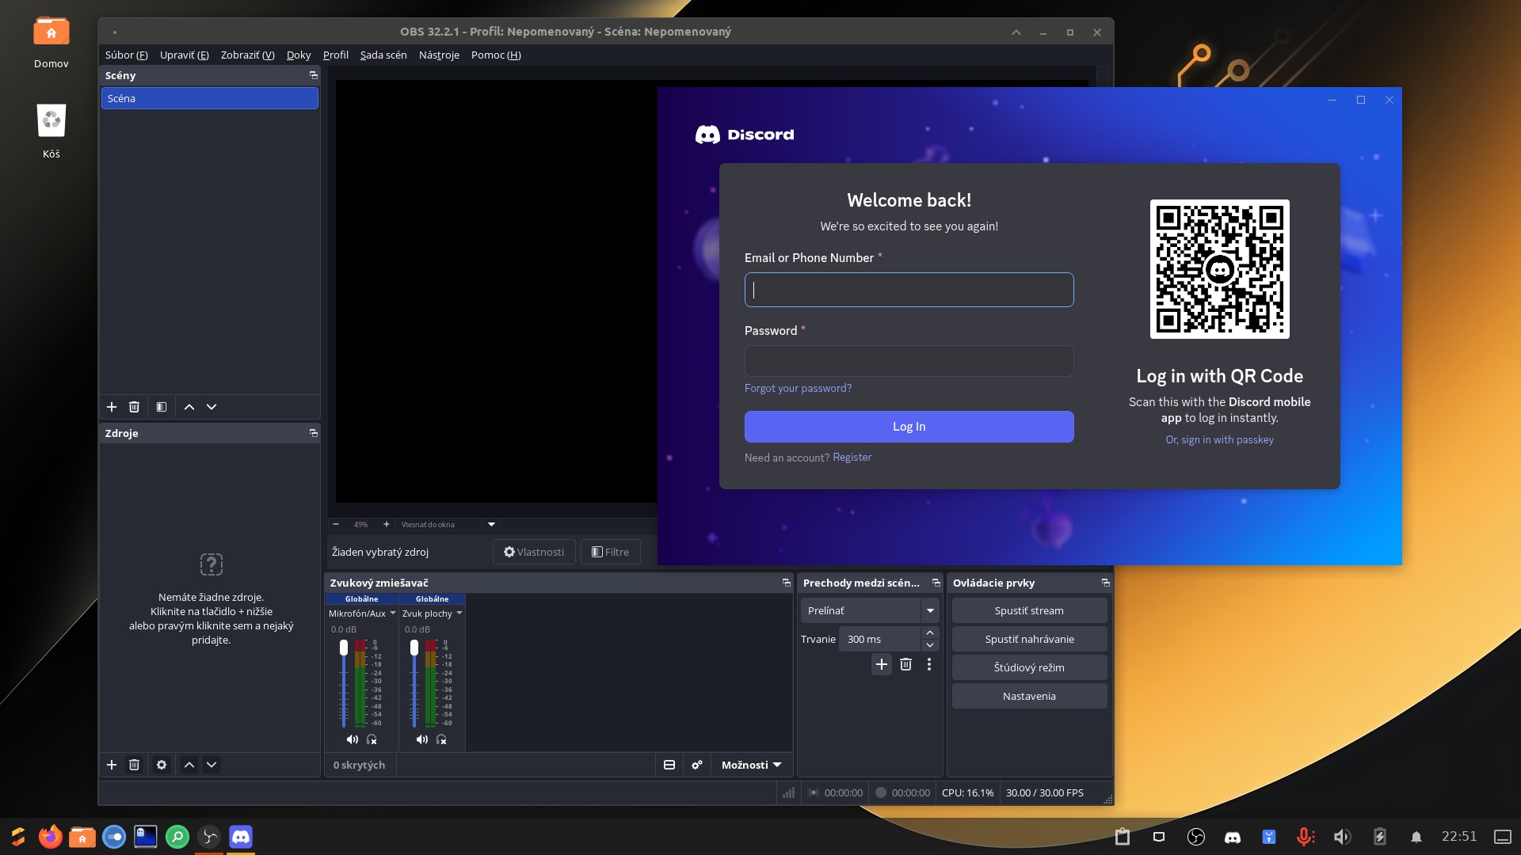Viewport: 1521px width, 855px height.
Task: Undock the Zvukový zmiešavač panel
Action: (x=786, y=583)
